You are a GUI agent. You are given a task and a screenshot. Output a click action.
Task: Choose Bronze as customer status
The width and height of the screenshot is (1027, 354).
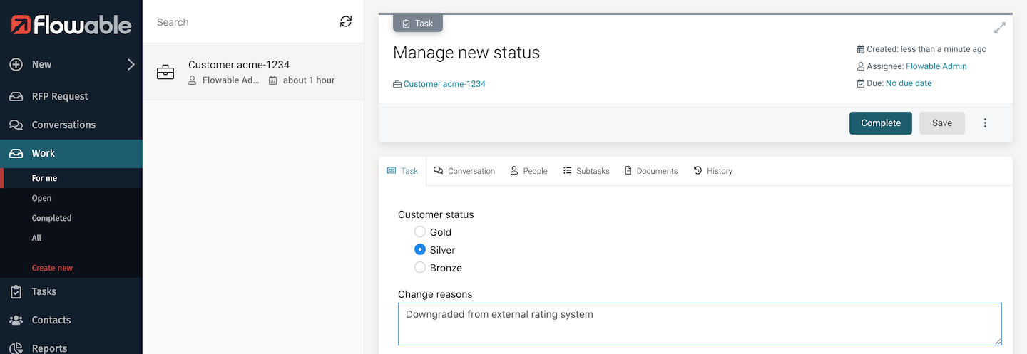click(420, 268)
